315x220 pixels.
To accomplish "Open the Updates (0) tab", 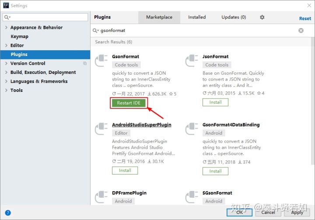I will tap(234, 17).
